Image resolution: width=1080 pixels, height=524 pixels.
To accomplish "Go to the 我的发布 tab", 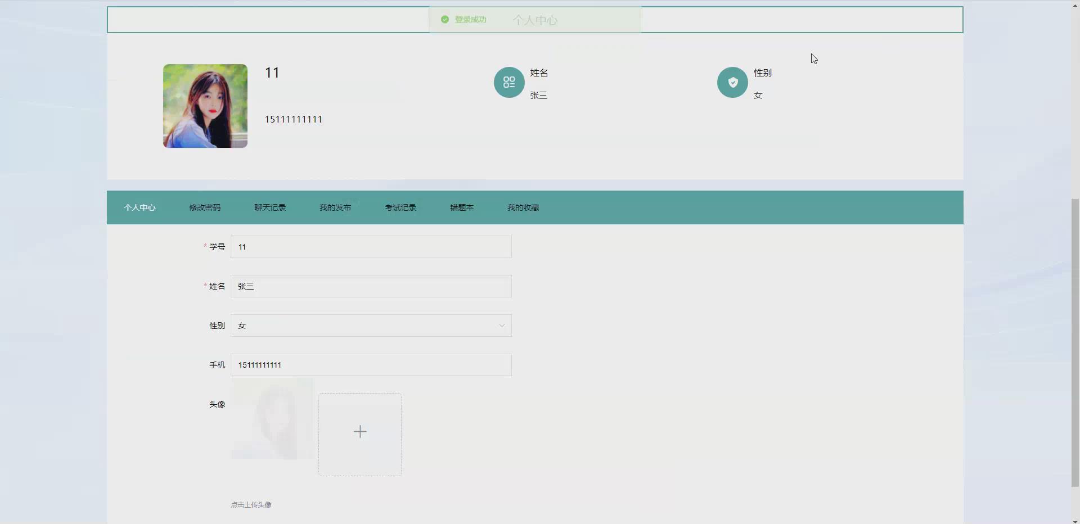I will point(335,207).
